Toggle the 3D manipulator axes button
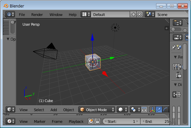The height and width of the screenshot is (128, 191). pos(153,110)
